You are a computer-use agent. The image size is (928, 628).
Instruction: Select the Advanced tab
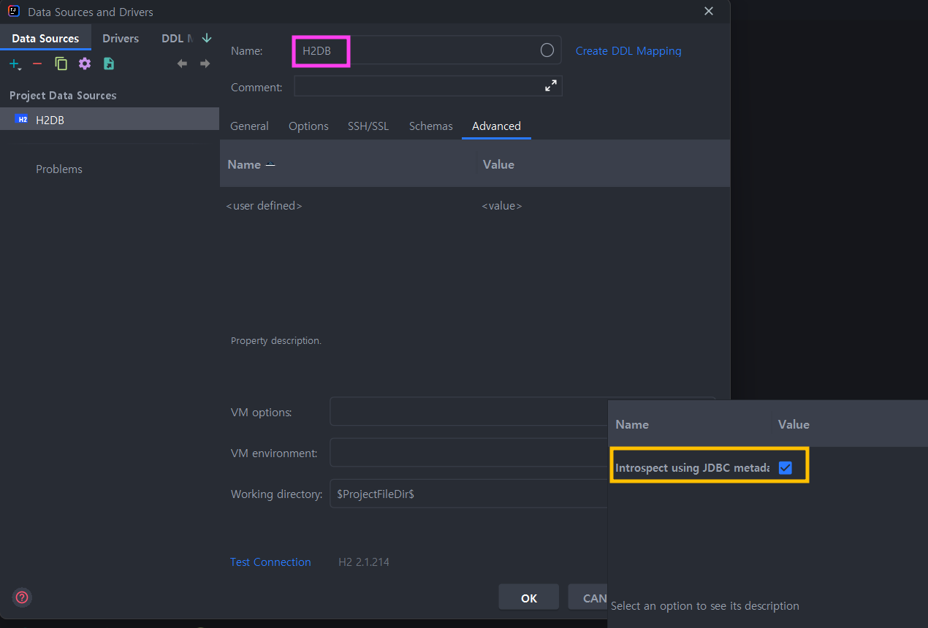(496, 126)
